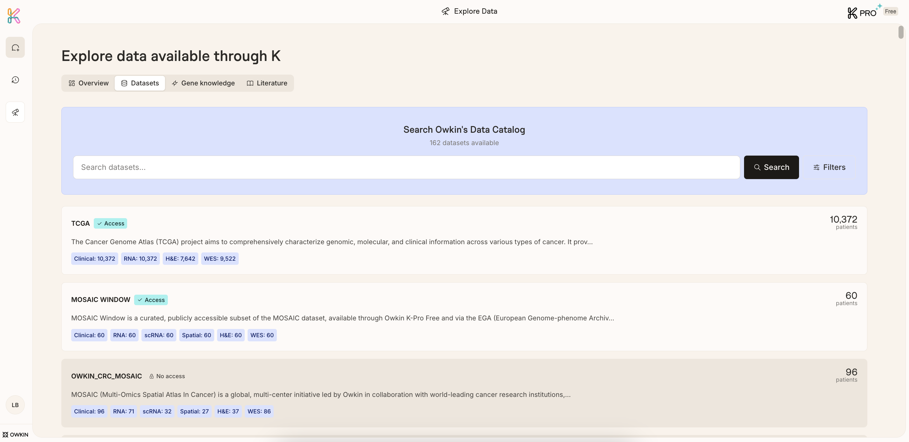Screen dimensions: 909x442
Task: Click the Owkin logo at bottom left
Action: point(16,435)
